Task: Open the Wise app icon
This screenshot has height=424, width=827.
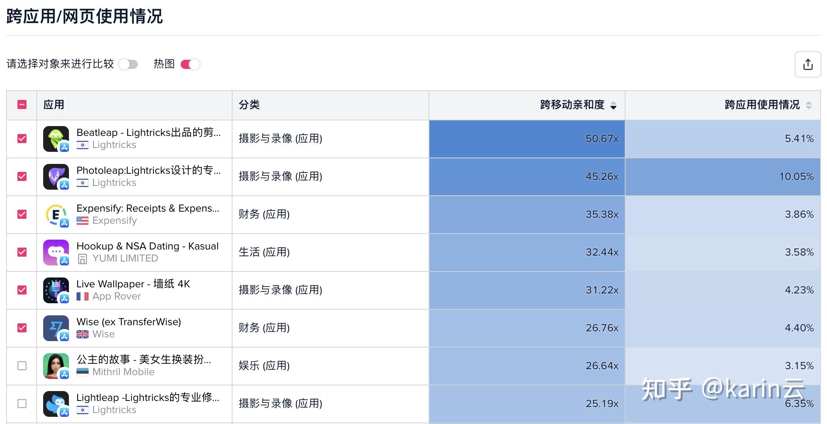Action: (56, 328)
